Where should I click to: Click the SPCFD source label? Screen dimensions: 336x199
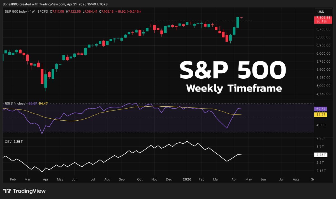43,11
